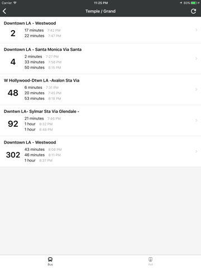Refresh arrival times with reload icon
This screenshot has height=268, width=201.
194,11
